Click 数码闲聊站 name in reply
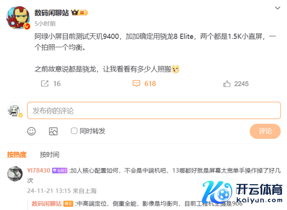287x210 pixels. click(47, 204)
